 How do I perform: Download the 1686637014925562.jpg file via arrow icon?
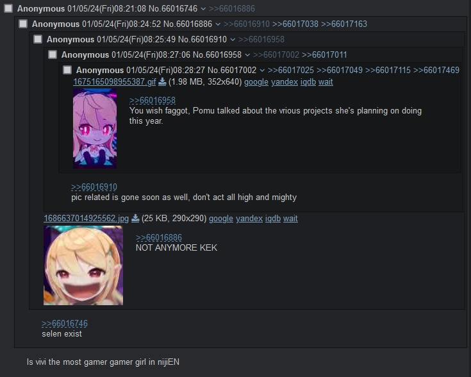click(x=135, y=218)
